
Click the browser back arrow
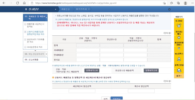(4, 3)
